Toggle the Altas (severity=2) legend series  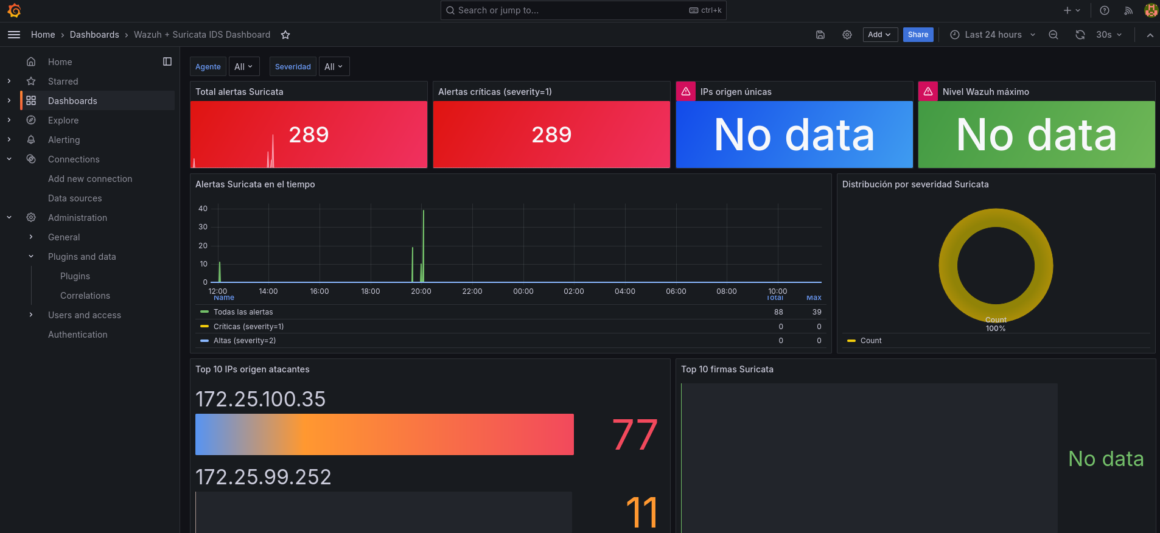245,341
